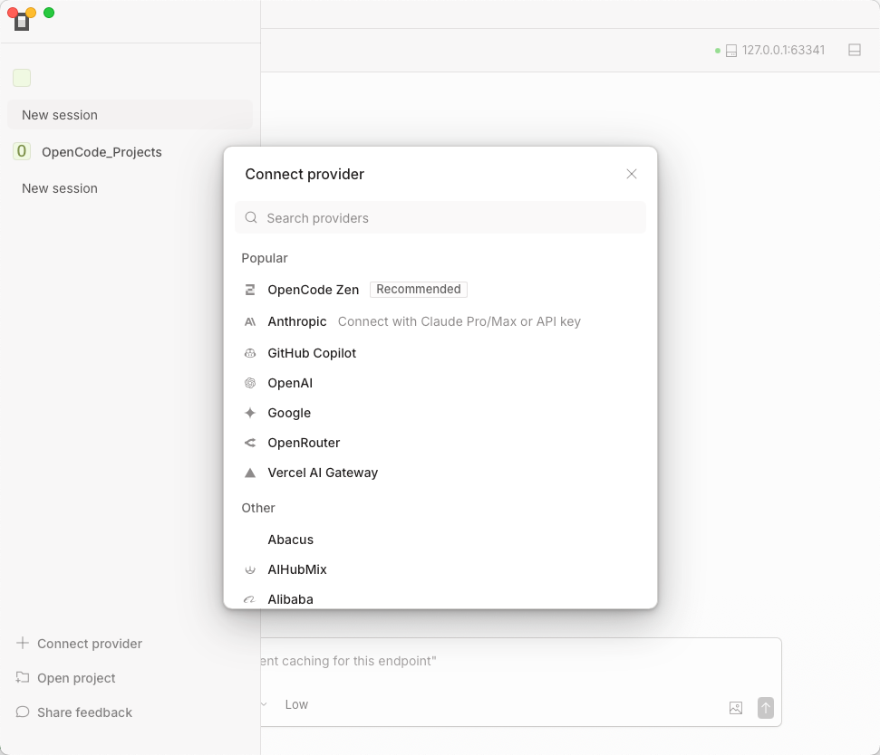Select GitHub Copilot provider
The height and width of the screenshot is (755, 880).
pos(312,353)
